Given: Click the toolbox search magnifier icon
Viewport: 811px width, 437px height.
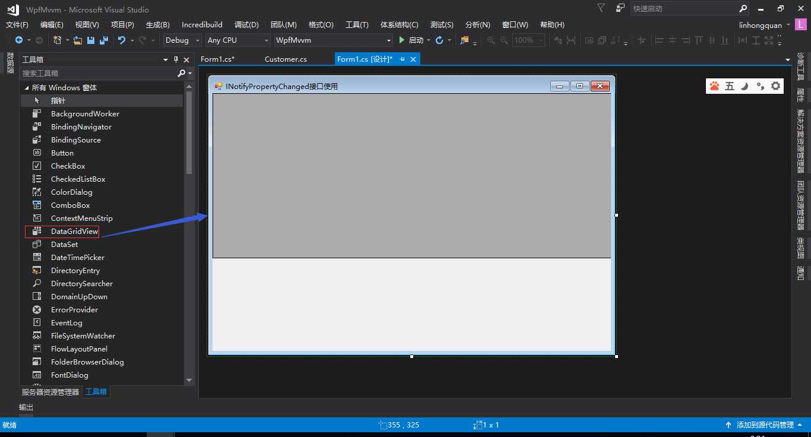Looking at the screenshot, I should pos(182,73).
